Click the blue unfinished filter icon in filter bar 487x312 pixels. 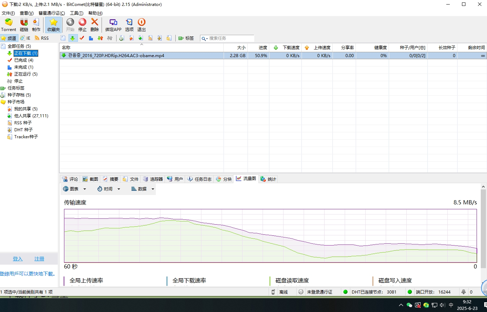91,38
